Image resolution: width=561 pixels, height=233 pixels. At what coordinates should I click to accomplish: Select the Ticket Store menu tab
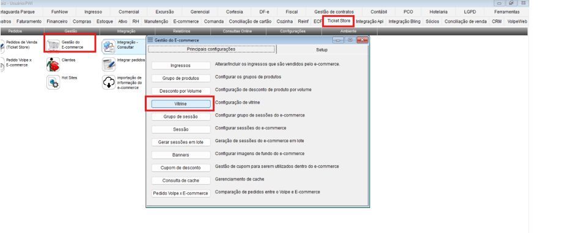click(339, 21)
